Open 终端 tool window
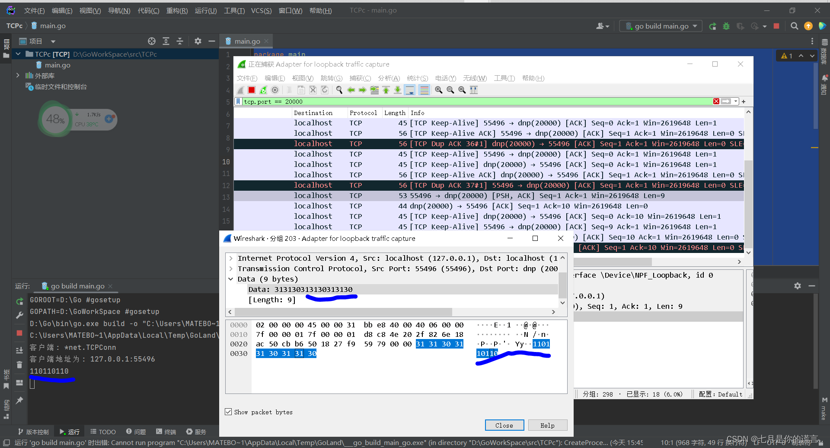Viewport: 830px width, 448px height. (166, 432)
